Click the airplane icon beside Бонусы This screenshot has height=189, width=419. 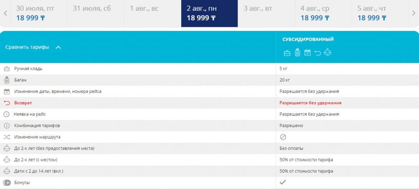pyautogui.click(x=6, y=183)
